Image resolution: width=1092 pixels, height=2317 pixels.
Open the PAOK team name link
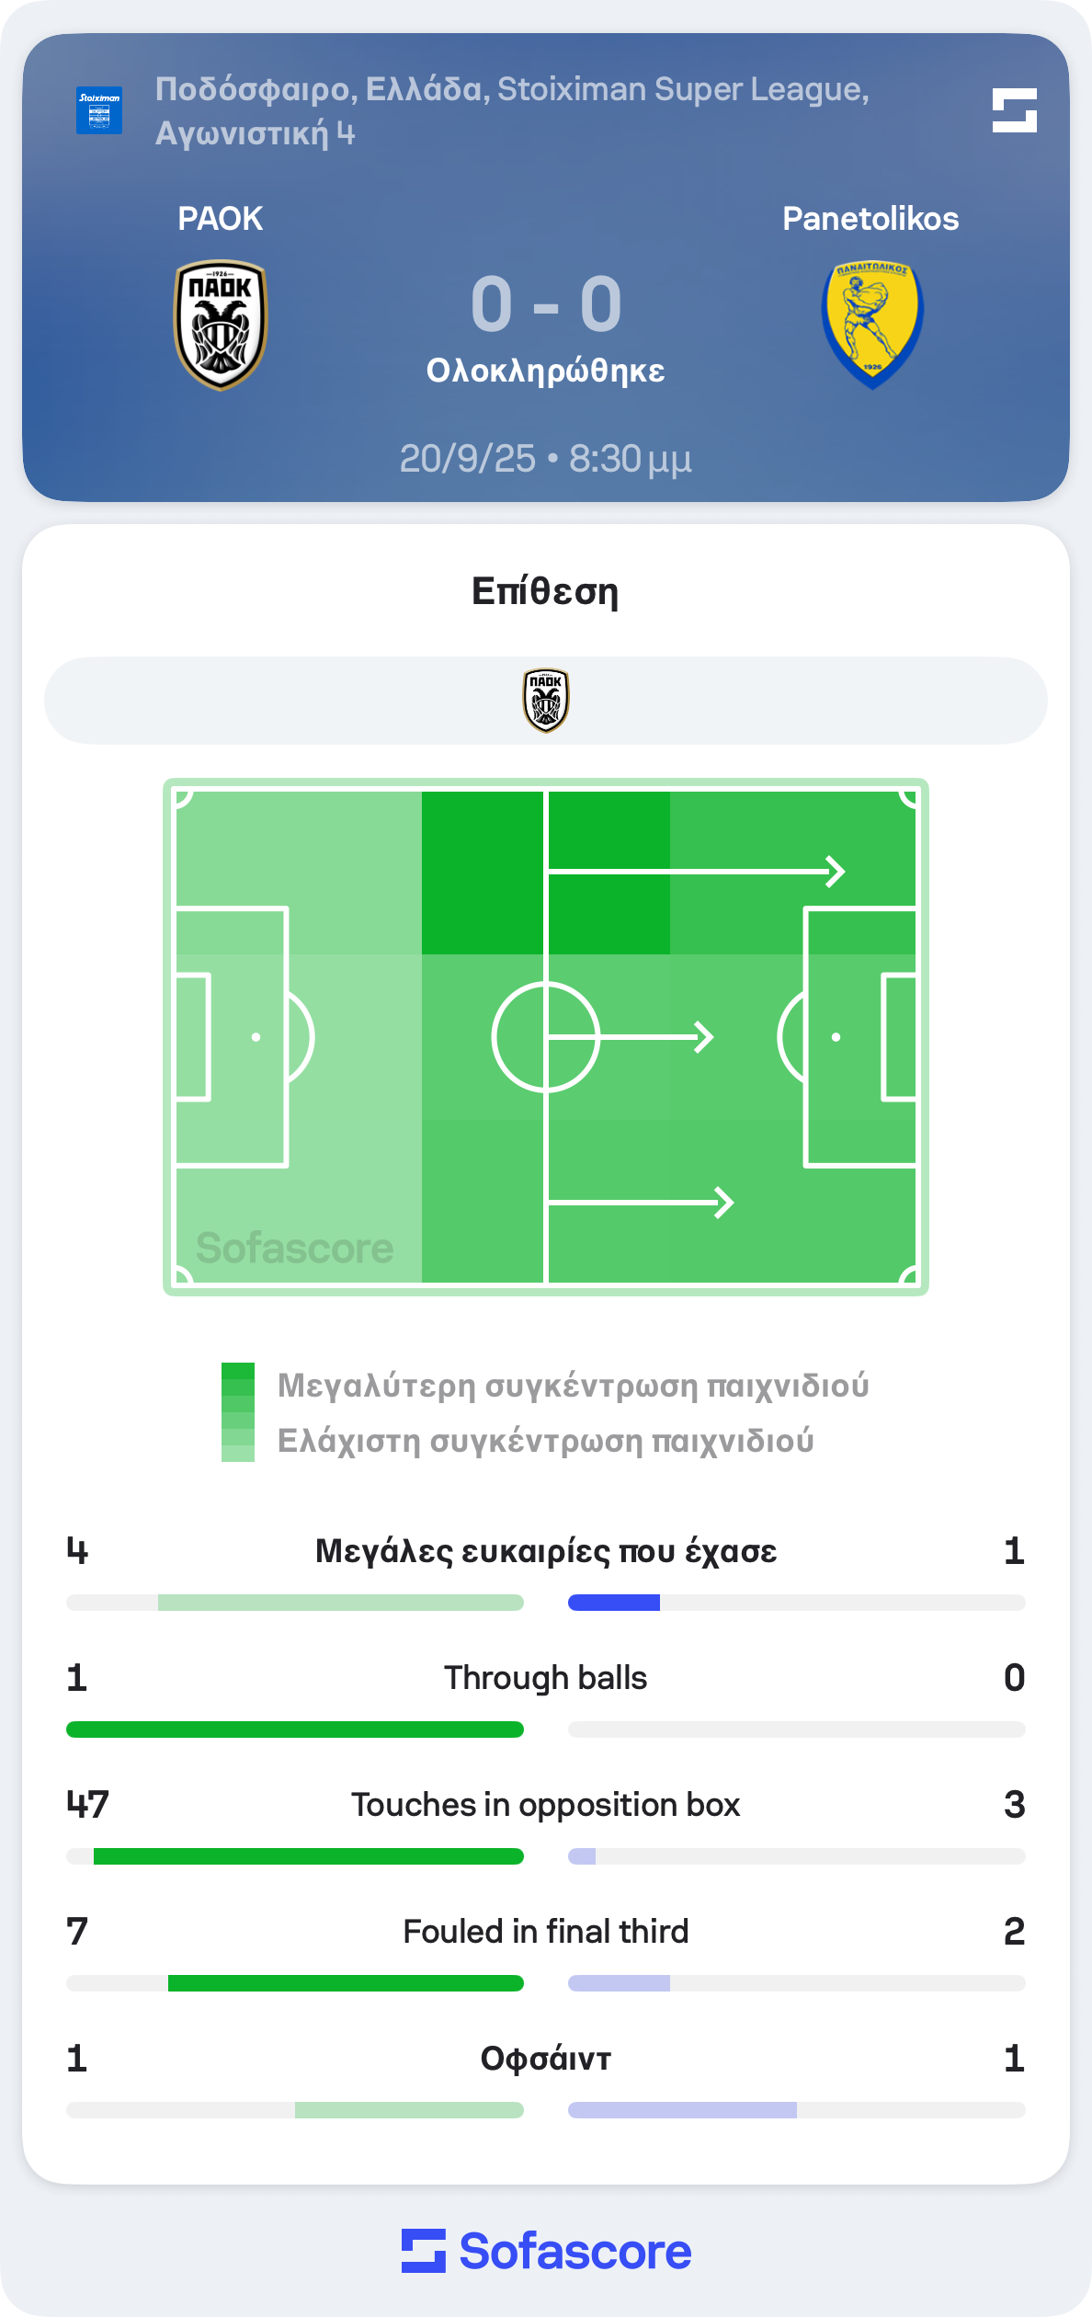coord(221,219)
